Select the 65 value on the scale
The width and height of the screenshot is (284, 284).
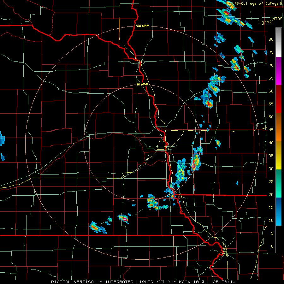click(x=271, y=78)
